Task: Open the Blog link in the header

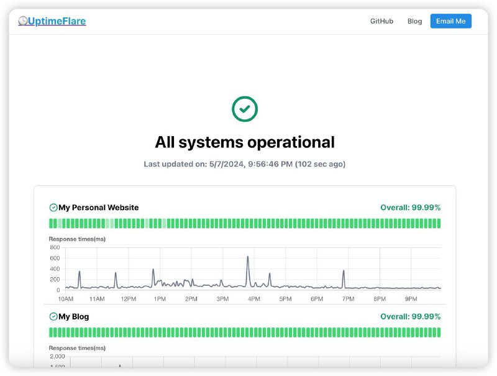Action: (x=414, y=21)
